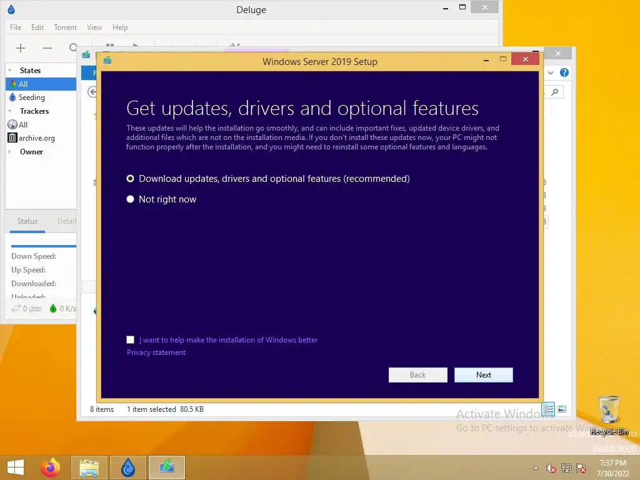Screen dimensions: 640x480
Task: Click the back arrow in File Explorer
Action: click(92, 92)
